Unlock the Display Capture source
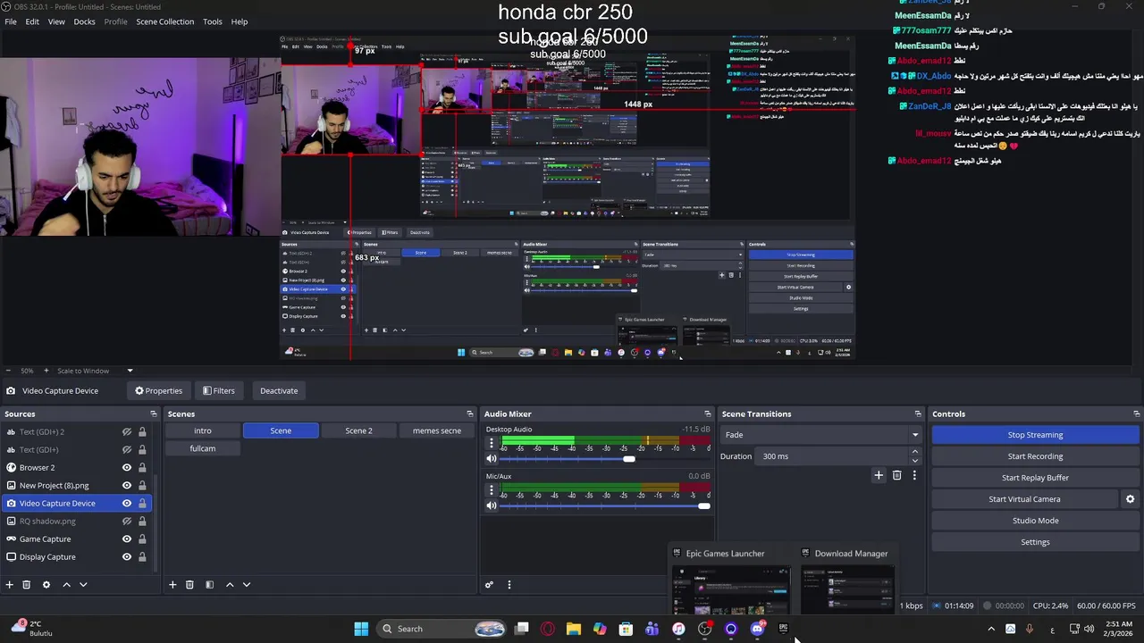1144x643 pixels. pyautogui.click(x=142, y=556)
